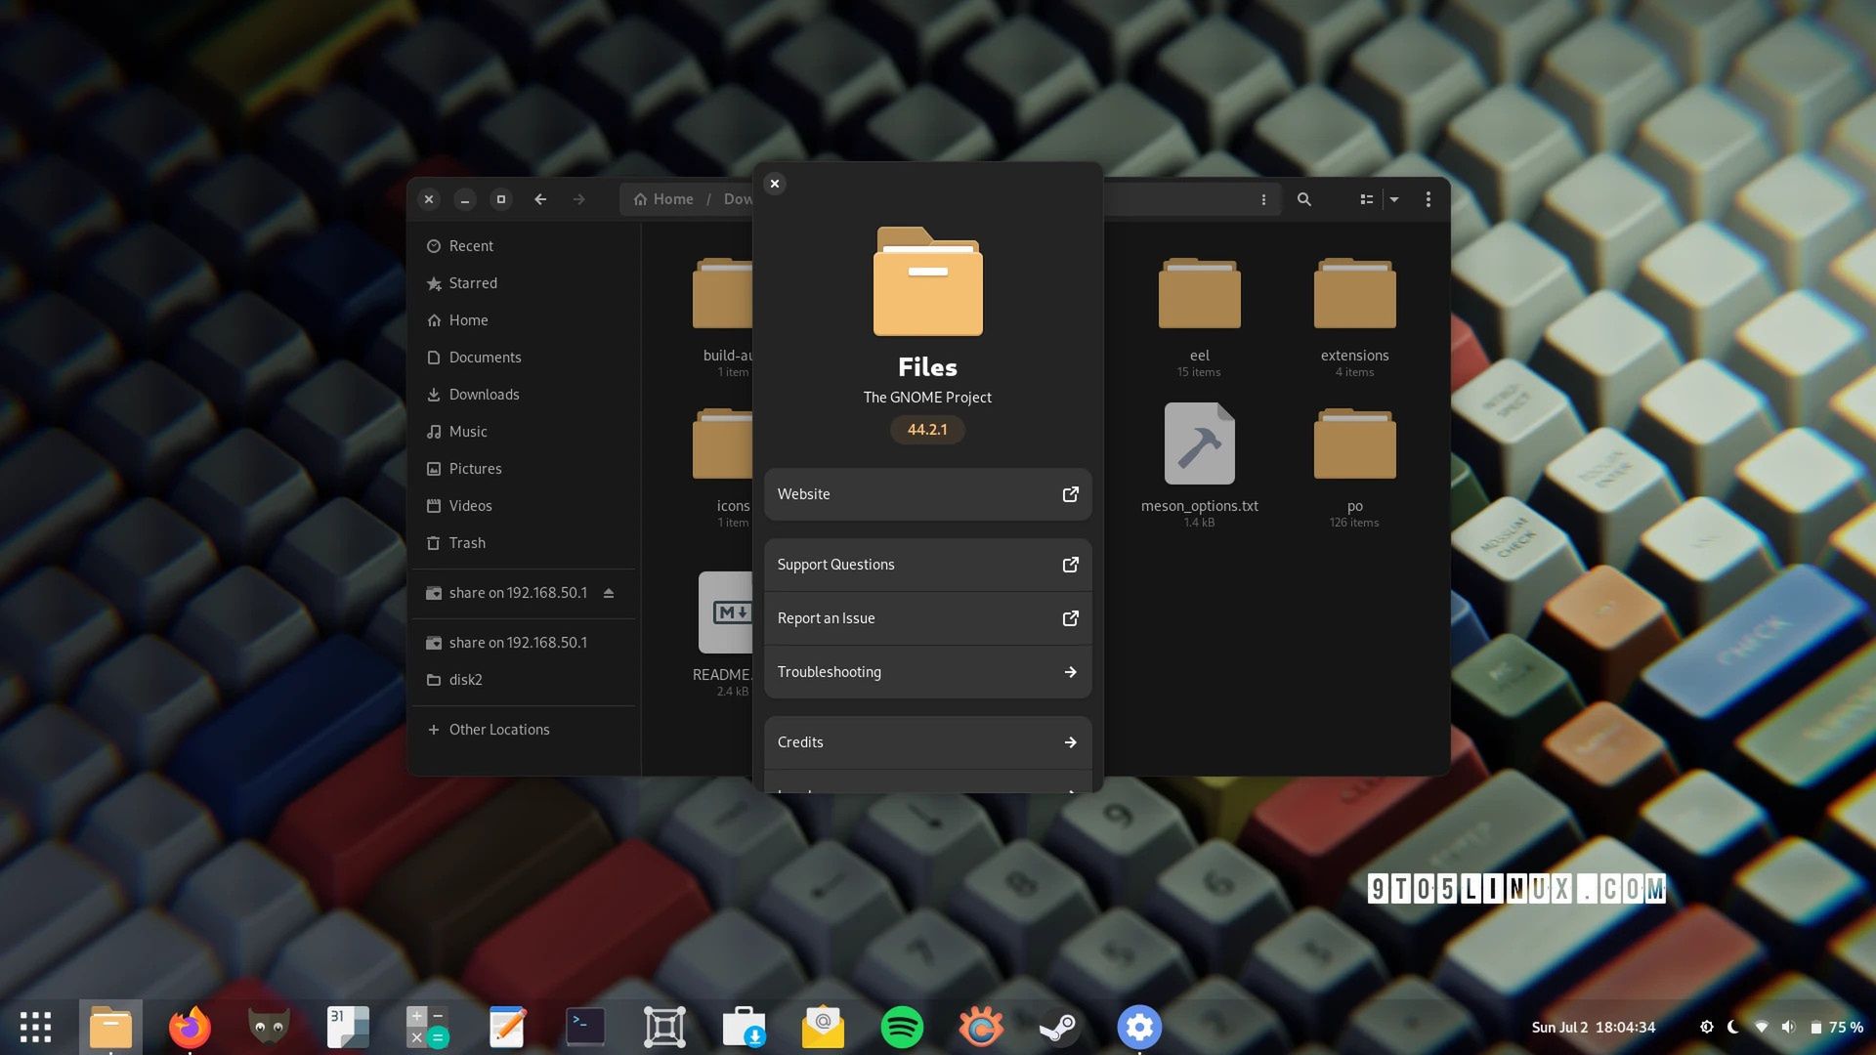1876x1055 pixels.
Task: Open Steam from the dock
Action: [x=1059, y=1027]
